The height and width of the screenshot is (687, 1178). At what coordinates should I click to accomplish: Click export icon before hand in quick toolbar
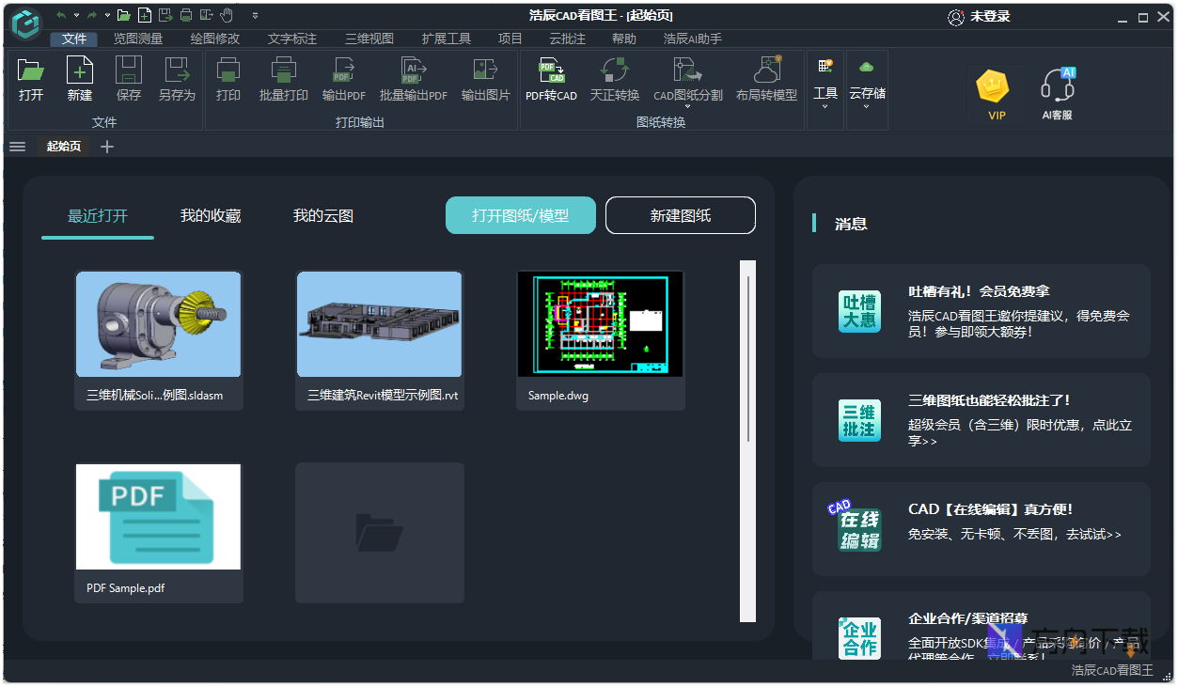(x=206, y=15)
